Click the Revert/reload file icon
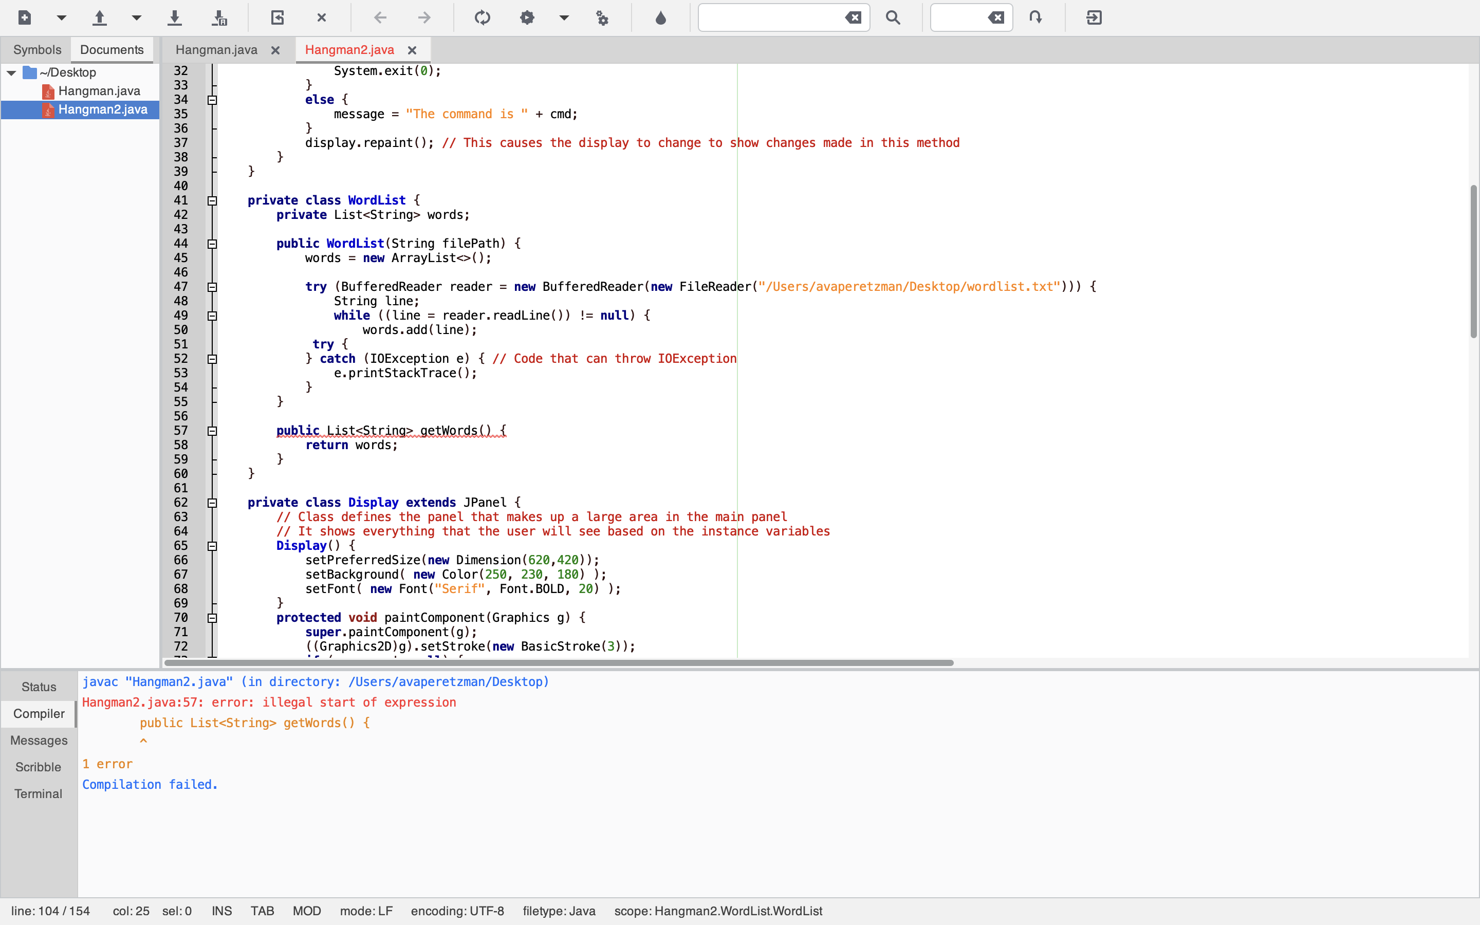This screenshot has height=925, width=1480. 277,18
